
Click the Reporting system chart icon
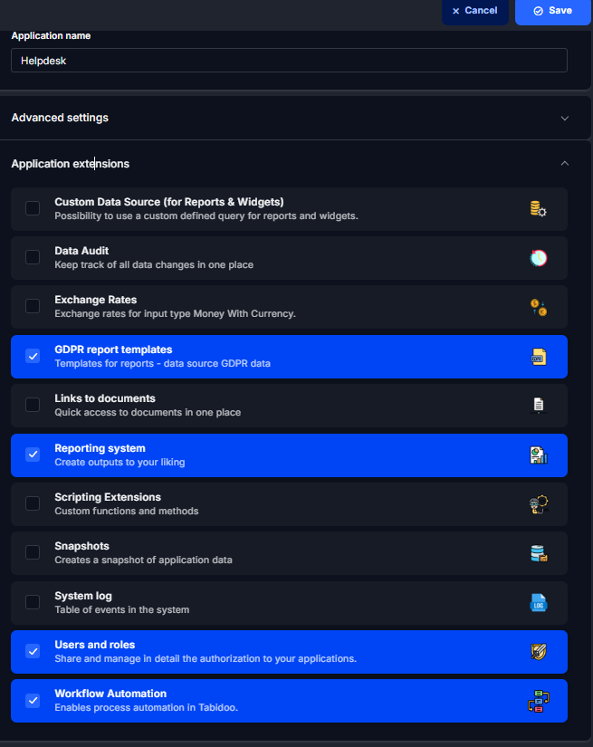[538, 455]
